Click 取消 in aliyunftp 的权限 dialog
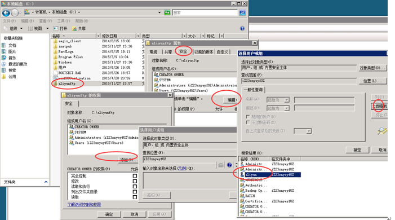This screenshot has height=220, width=395. (134, 214)
